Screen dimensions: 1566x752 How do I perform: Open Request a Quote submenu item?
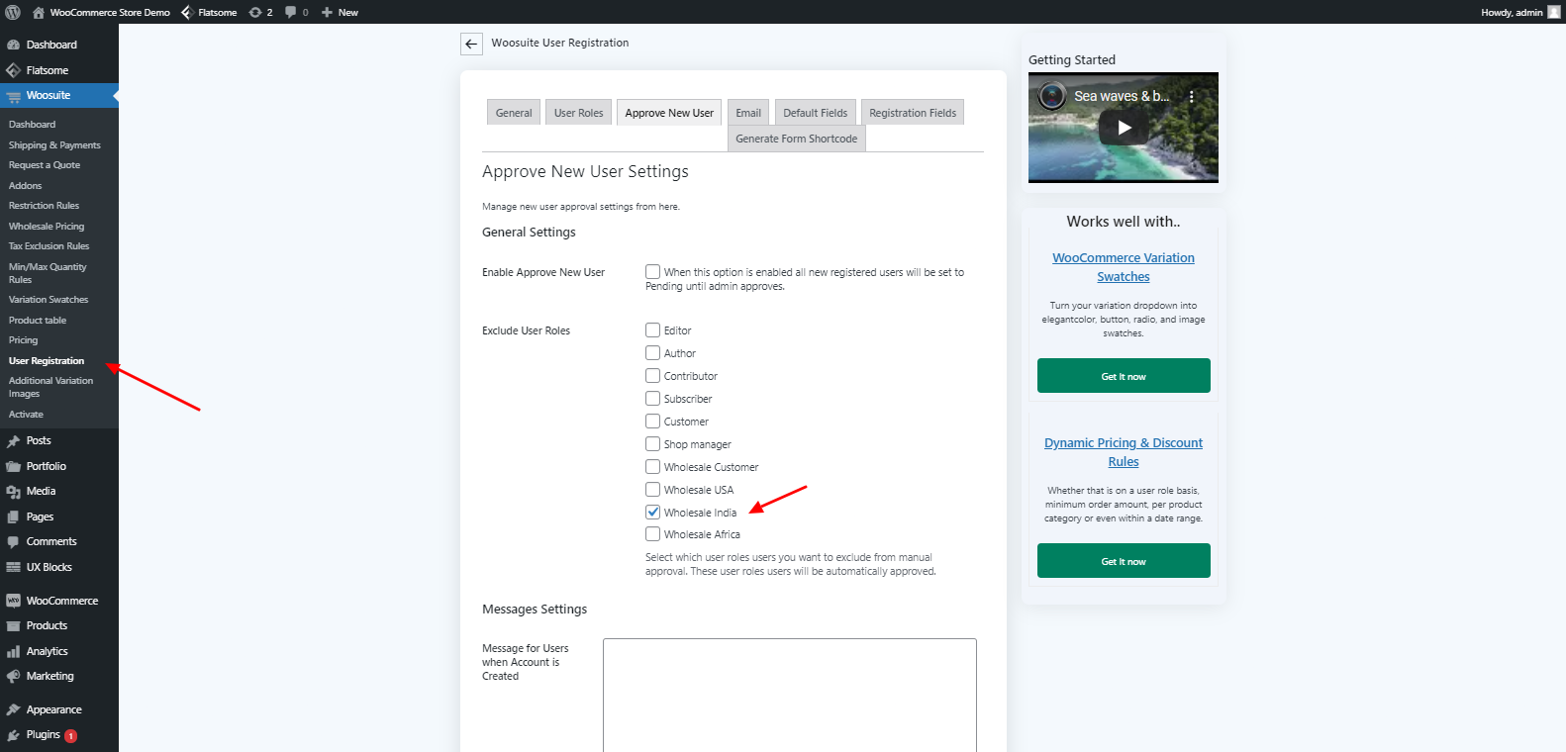pyautogui.click(x=45, y=165)
